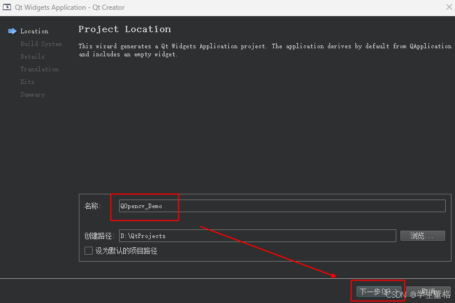Click the Build System step label
The width and height of the screenshot is (455, 303).
pos(41,44)
